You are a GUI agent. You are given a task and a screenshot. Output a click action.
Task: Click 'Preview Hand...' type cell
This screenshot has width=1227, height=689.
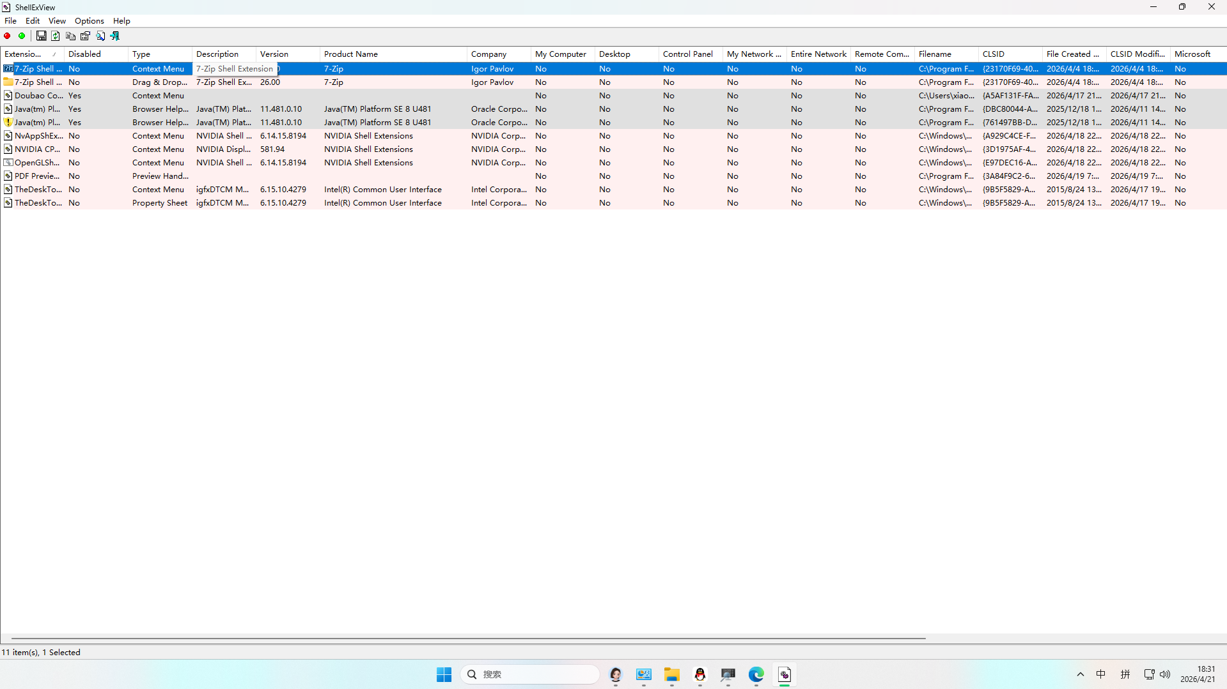160,176
